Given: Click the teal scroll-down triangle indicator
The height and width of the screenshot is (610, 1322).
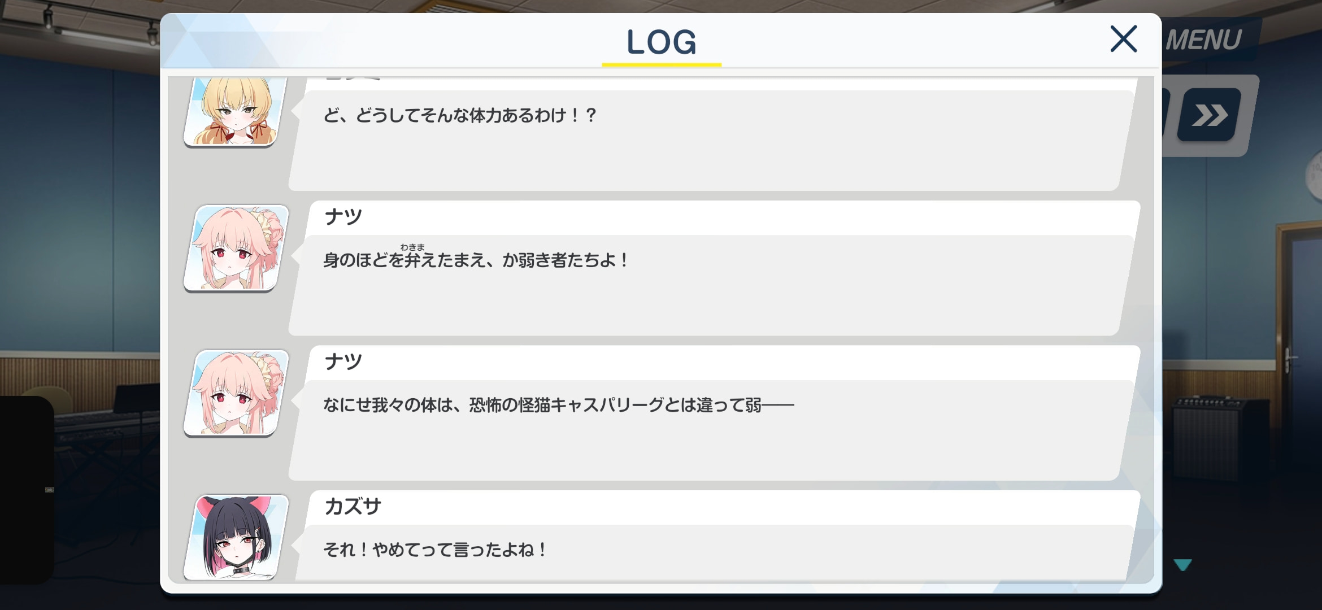Looking at the screenshot, I should click(x=1182, y=564).
